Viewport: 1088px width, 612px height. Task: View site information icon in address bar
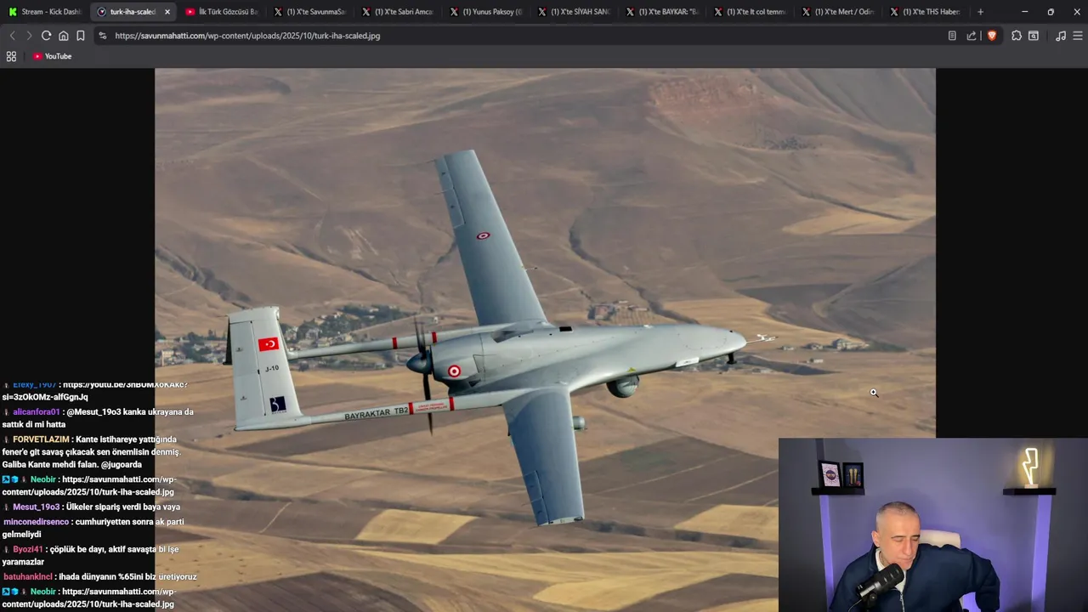point(102,36)
